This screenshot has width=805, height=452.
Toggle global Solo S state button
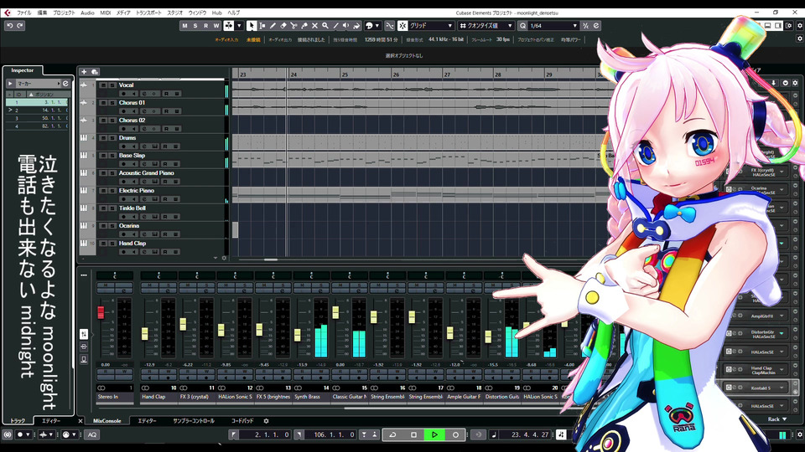coord(195,26)
